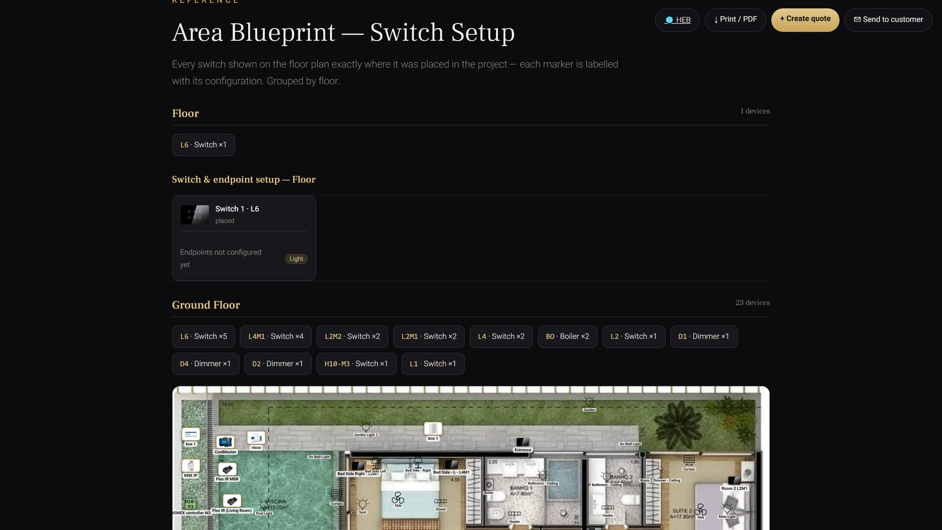The width and height of the screenshot is (942, 530).
Task: Click the KNX IP interface icon
Action: [190, 466]
